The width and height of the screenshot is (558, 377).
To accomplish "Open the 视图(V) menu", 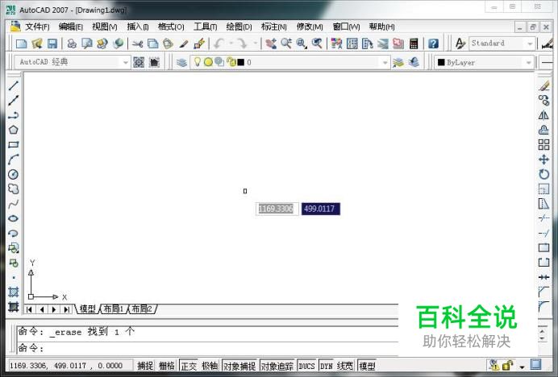I will click(104, 27).
